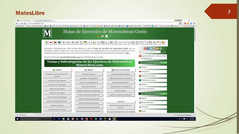Open the Twitter social icon in sidebar
Screen dimensions: 239x134
click(x=151, y=49)
